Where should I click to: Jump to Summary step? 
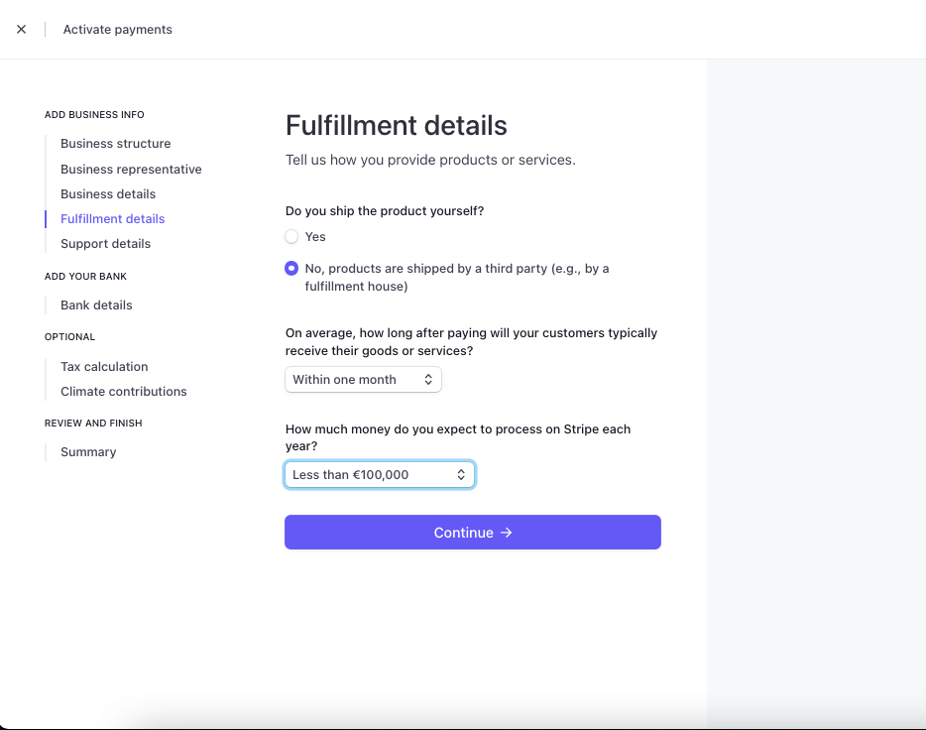88,452
